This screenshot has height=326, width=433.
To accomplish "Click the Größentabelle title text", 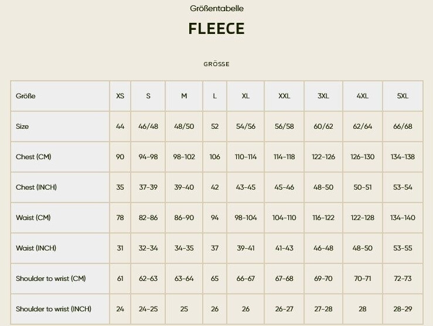I will (216, 9).
